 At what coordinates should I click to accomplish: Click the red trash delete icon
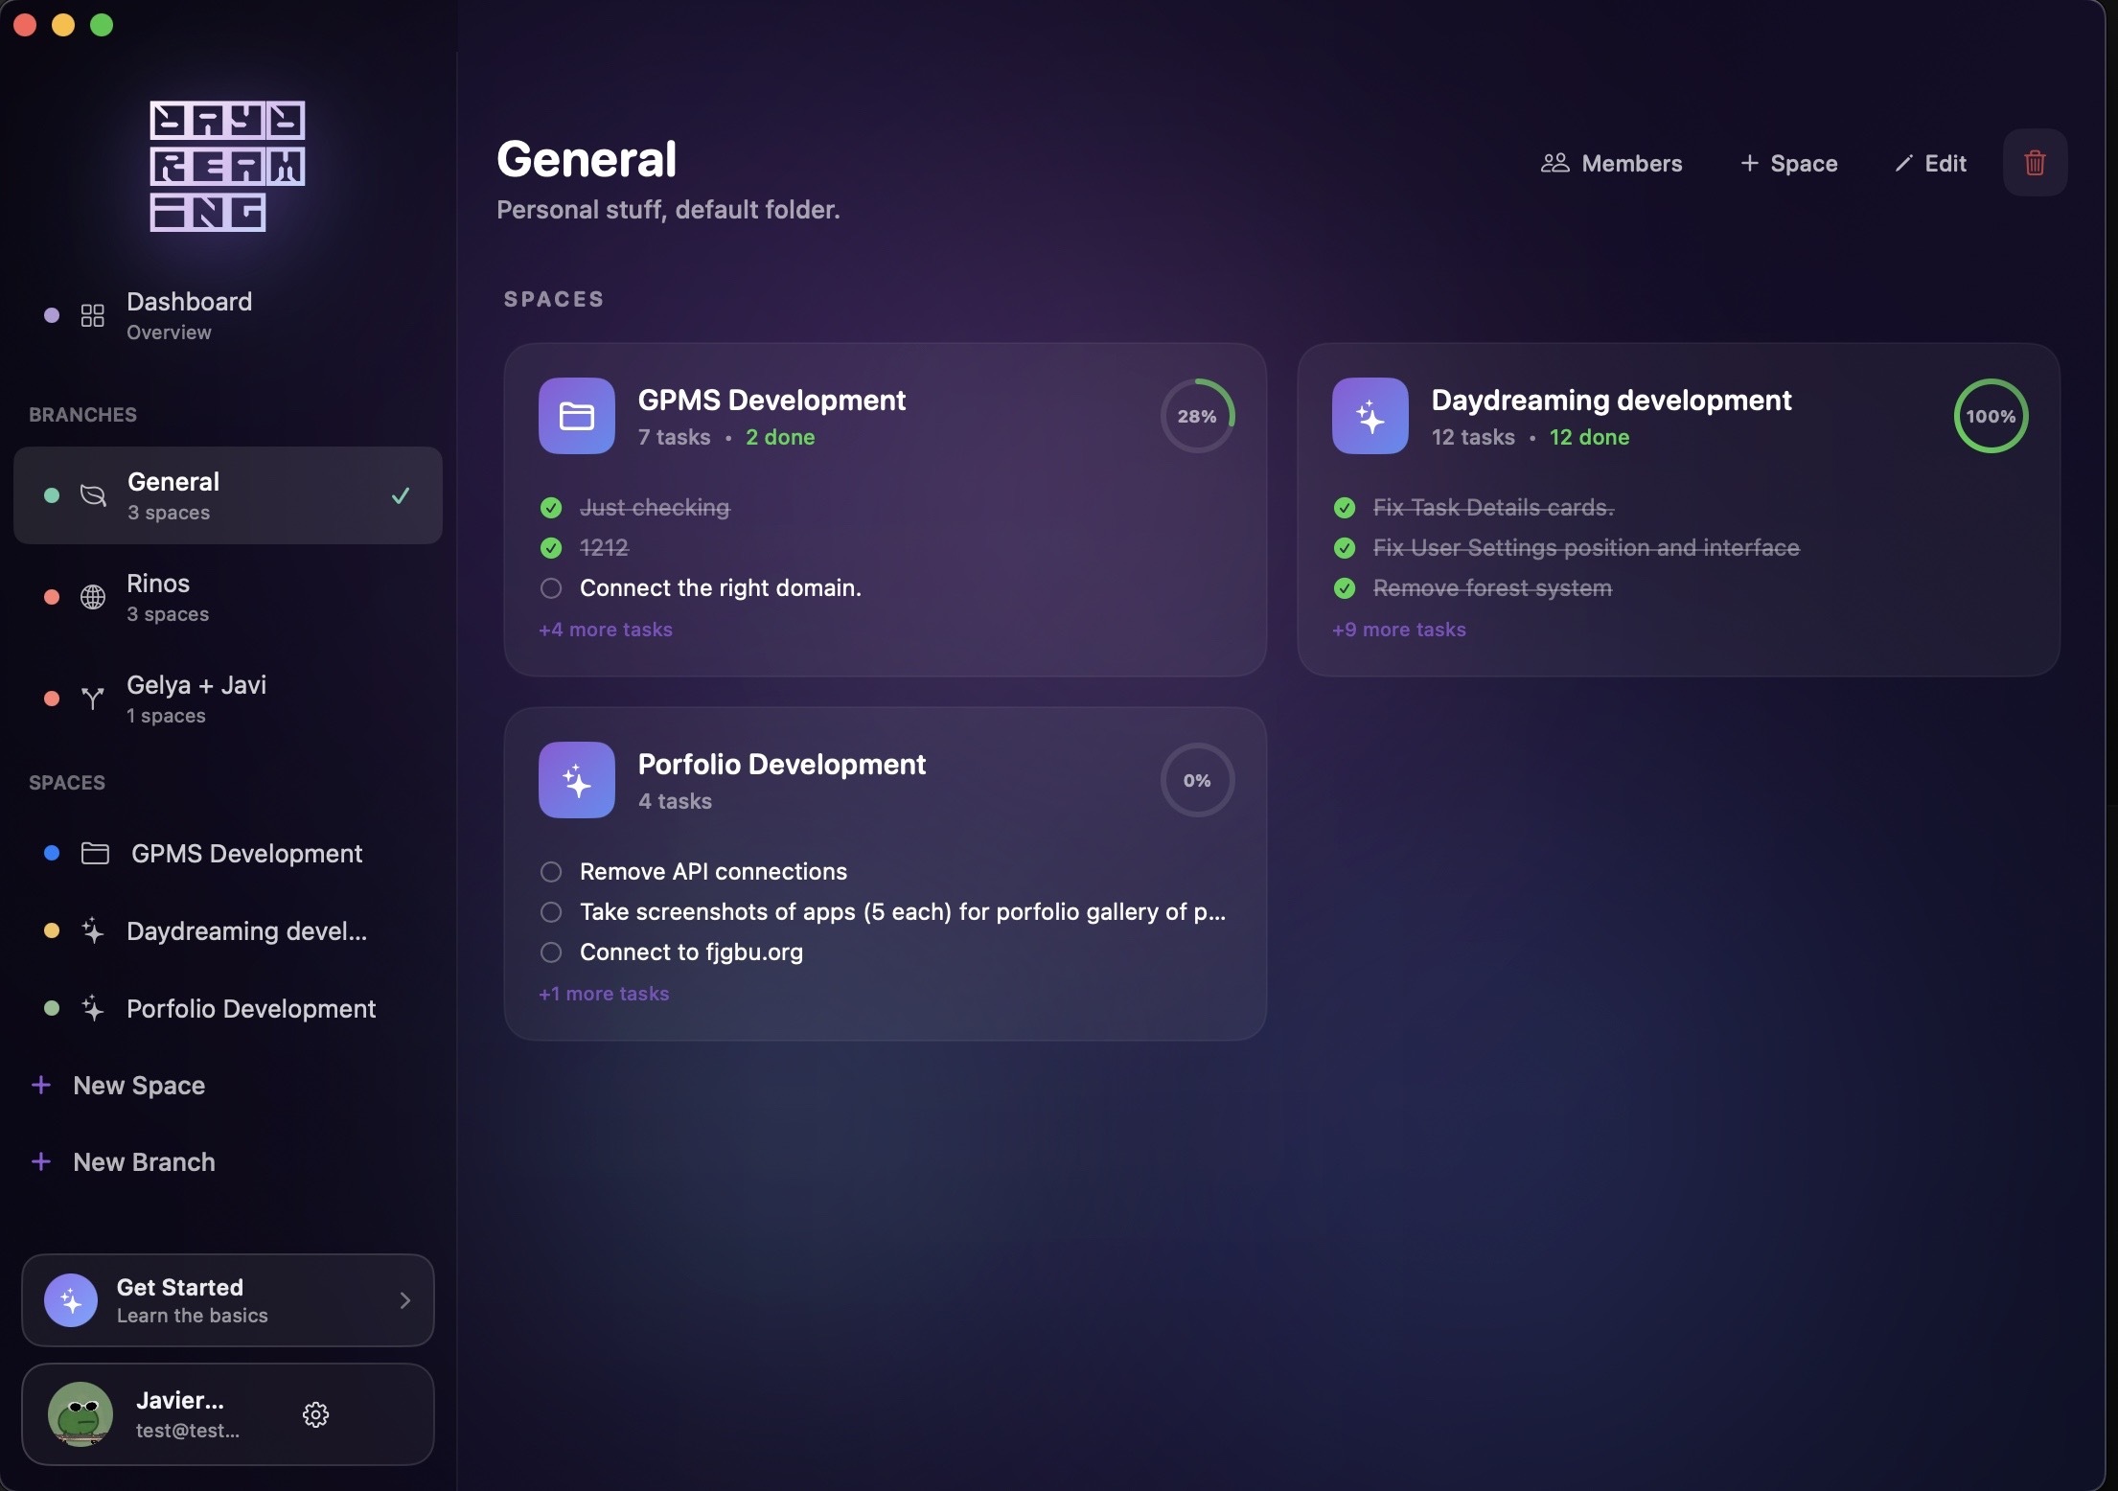click(2035, 163)
